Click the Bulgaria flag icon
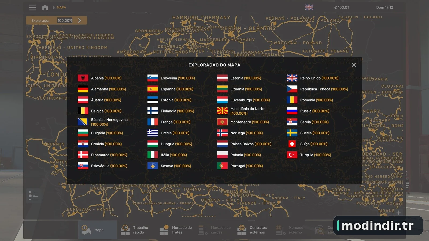The image size is (429, 241). 83,133
